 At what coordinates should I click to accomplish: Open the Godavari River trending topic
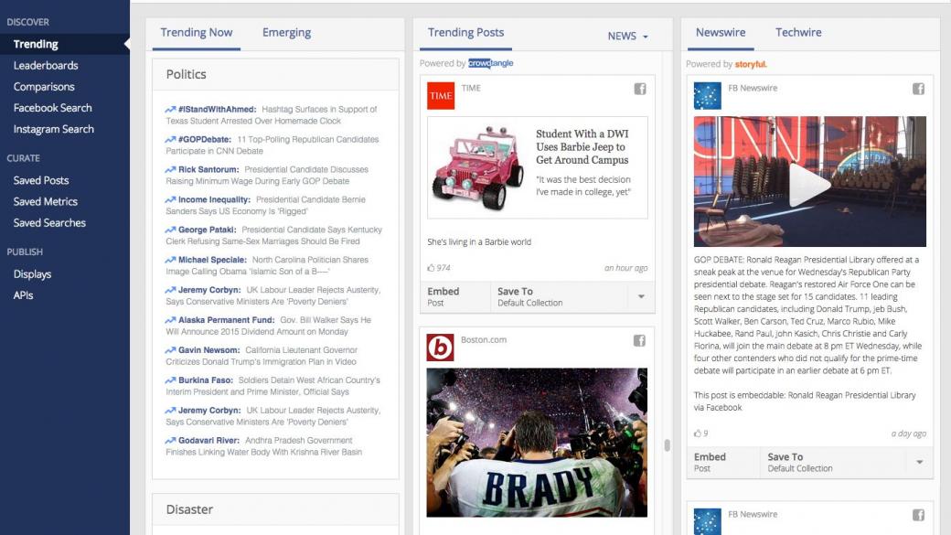click(208, 441)
